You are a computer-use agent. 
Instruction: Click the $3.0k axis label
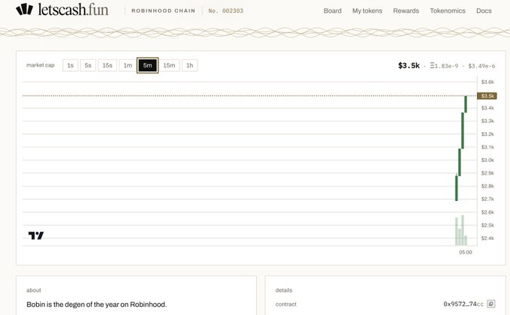(x=487, y=160)
